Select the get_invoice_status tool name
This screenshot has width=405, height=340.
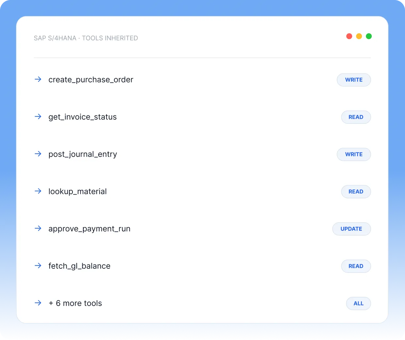click(83, 117)
